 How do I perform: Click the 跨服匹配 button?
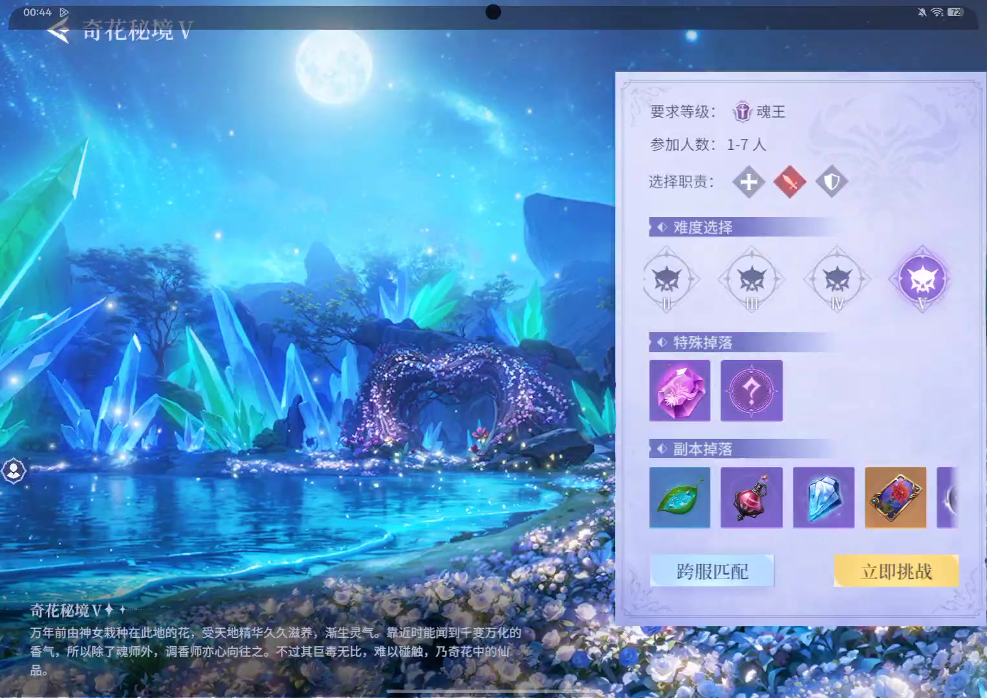711,571
